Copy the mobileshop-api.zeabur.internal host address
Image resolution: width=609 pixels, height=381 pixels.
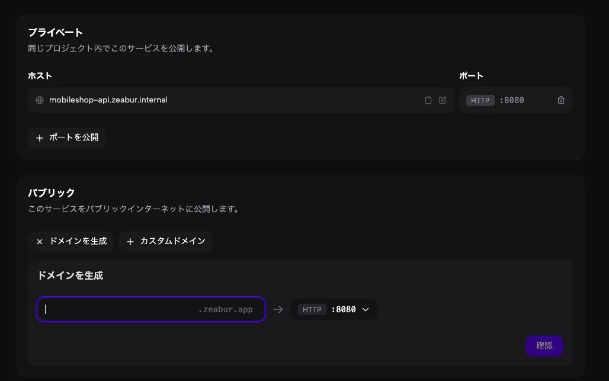(x=428, y=100)
